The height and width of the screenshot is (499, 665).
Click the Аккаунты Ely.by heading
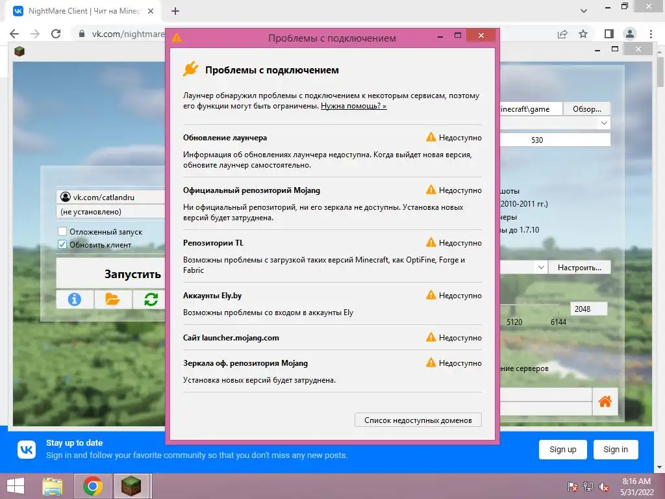coord(212,296)
